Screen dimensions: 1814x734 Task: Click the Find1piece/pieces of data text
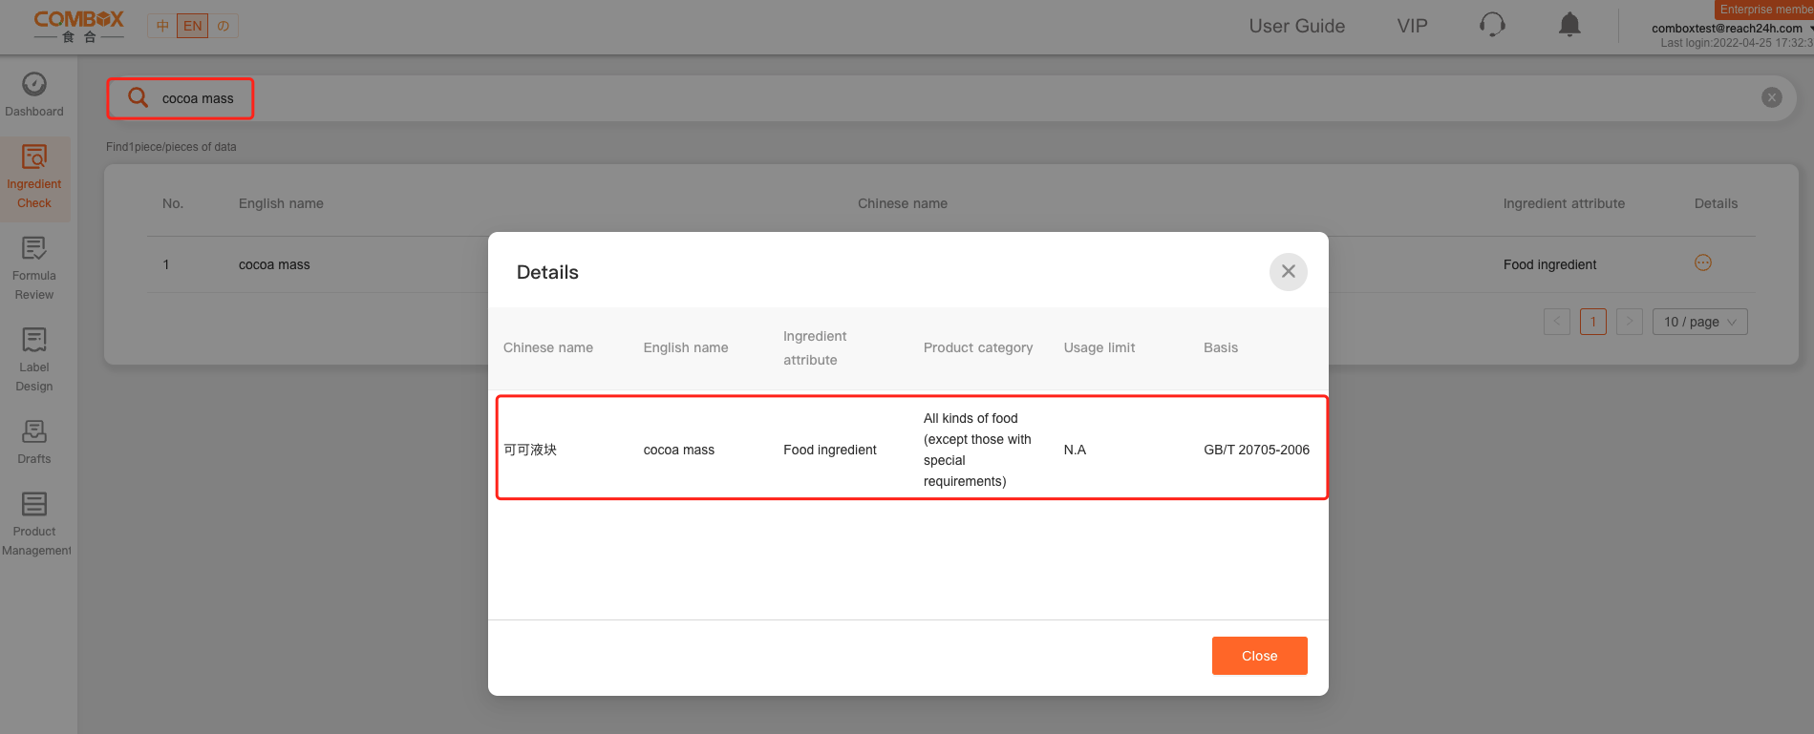(x=171, y=147)
